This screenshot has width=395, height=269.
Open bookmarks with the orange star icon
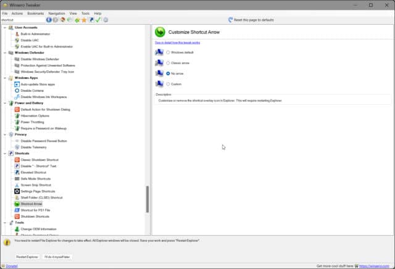coord(84,20)
